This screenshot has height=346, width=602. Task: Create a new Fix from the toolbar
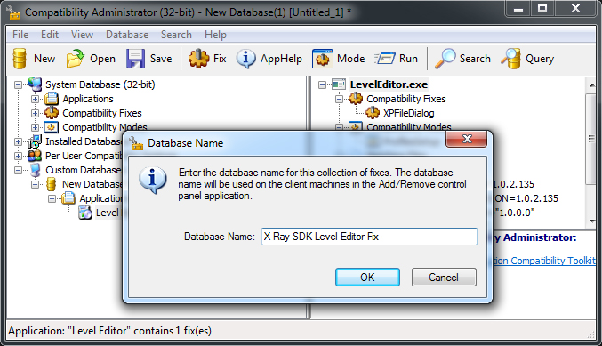198,59
